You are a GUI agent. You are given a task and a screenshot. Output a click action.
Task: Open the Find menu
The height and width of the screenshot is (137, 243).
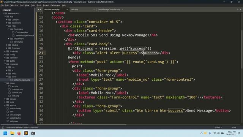[21, 5]
